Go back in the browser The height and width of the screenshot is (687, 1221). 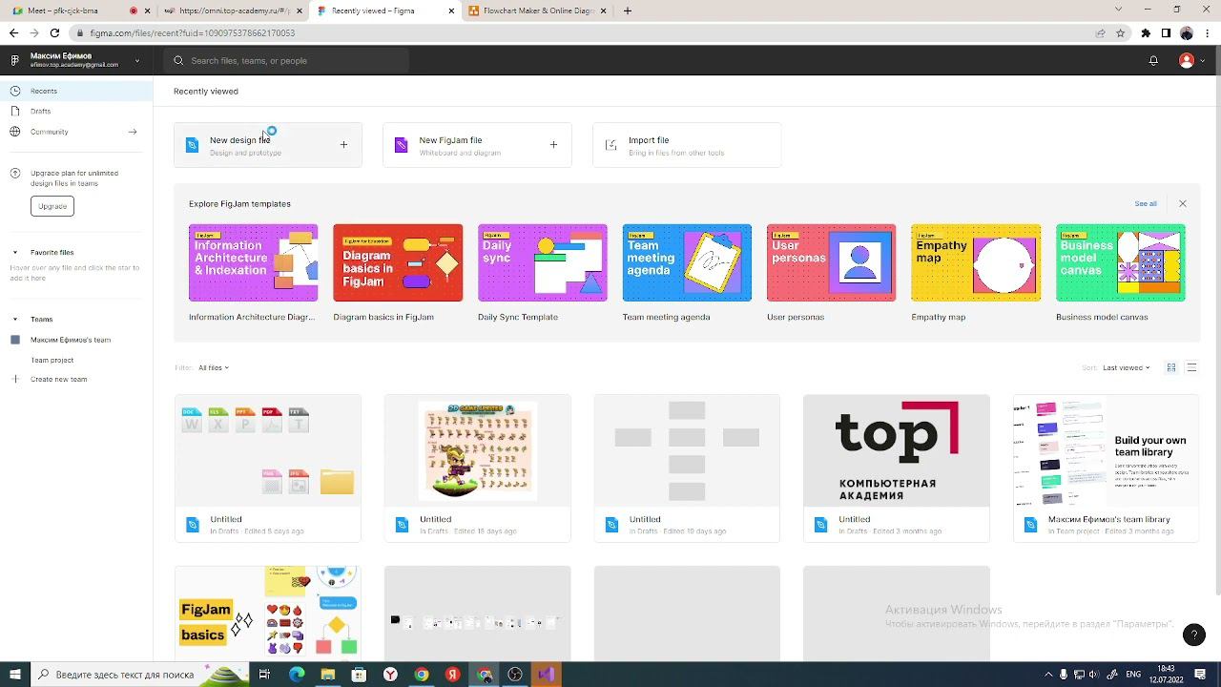click(x=13, y=32)
